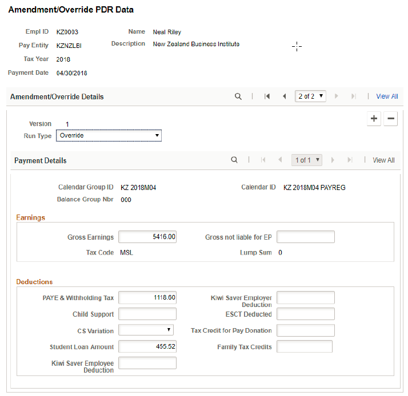
Task: Click the Tax Year value 2018
Action: [x=63, y=59]
